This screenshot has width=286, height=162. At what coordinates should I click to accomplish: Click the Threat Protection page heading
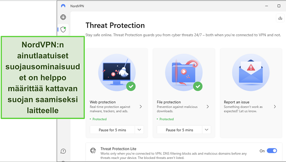coord(115,25)
